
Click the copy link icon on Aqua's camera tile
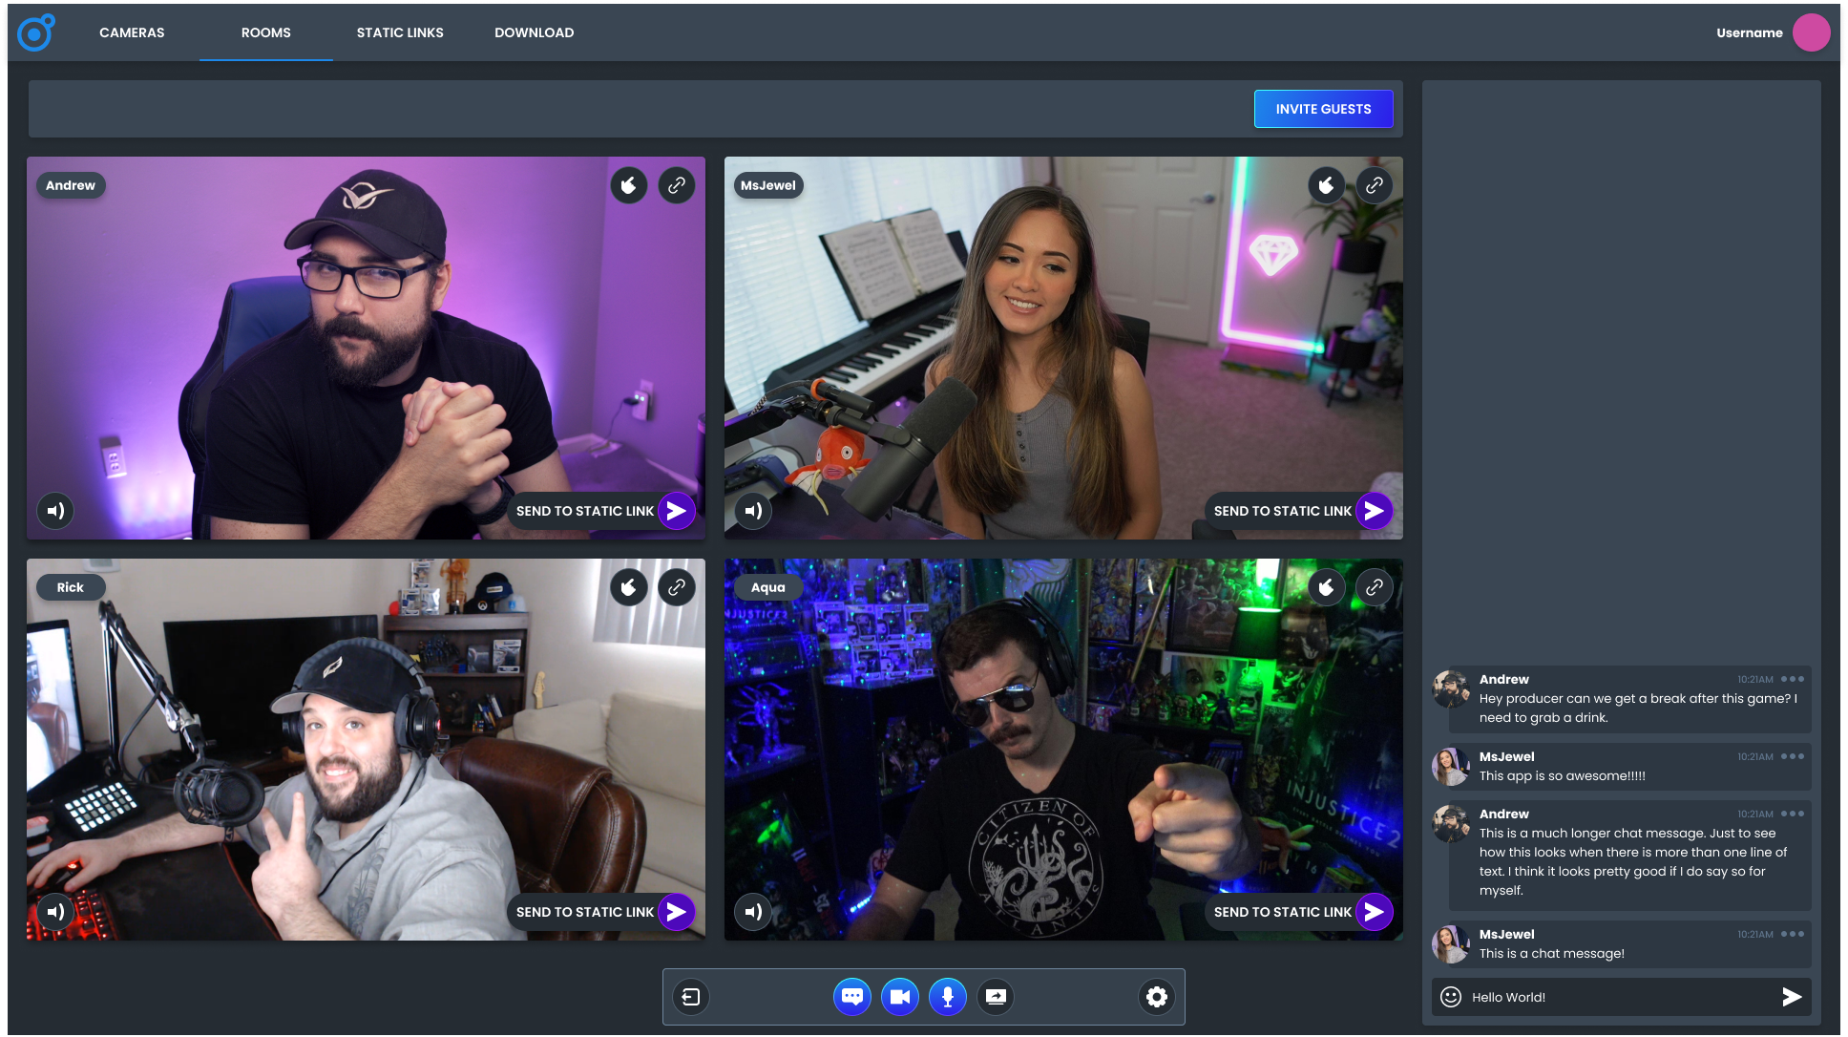[x=1375, y=587]
